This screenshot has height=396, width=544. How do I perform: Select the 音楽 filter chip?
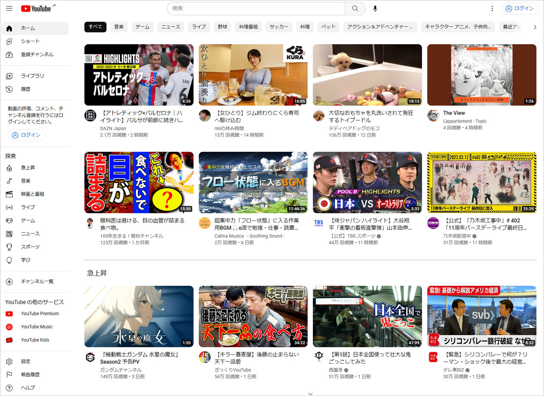(x=119, y=27)
